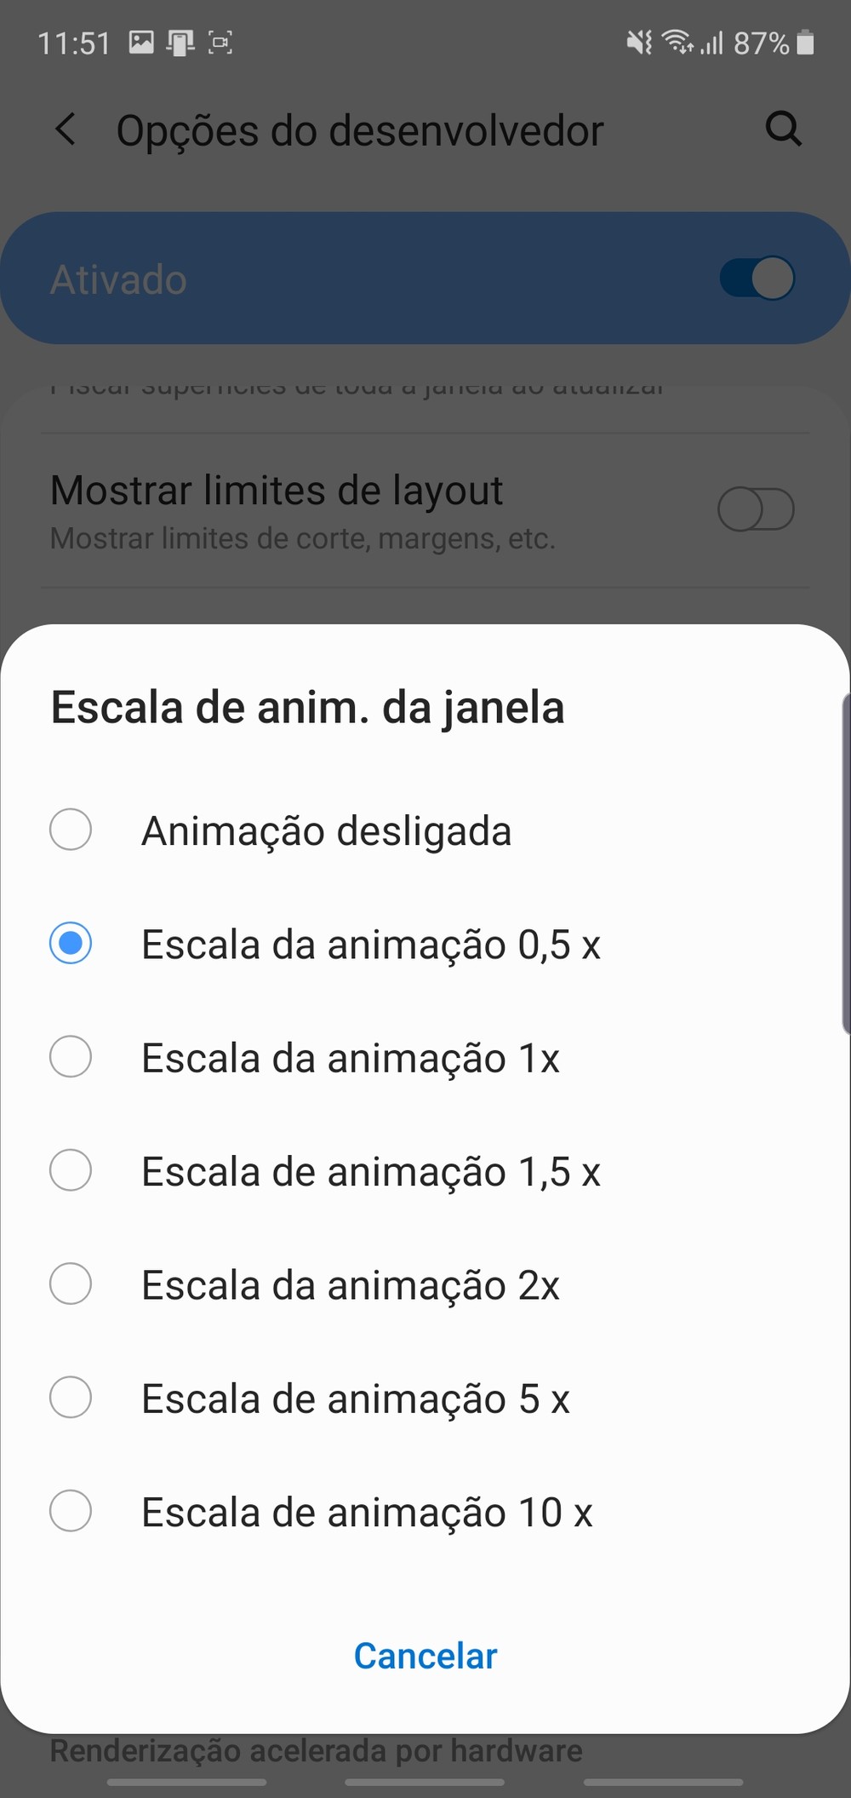This screenshot has width=851, height=1798.
Task: Choose Escala da animação 1x option
Action: tap(71, 1057)
